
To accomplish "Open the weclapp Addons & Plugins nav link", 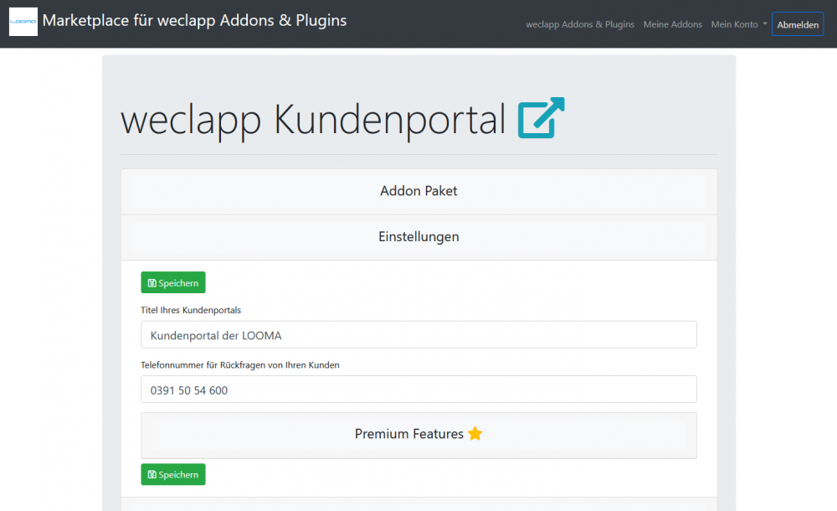I will pyautogui.click(x=580, y=24).
